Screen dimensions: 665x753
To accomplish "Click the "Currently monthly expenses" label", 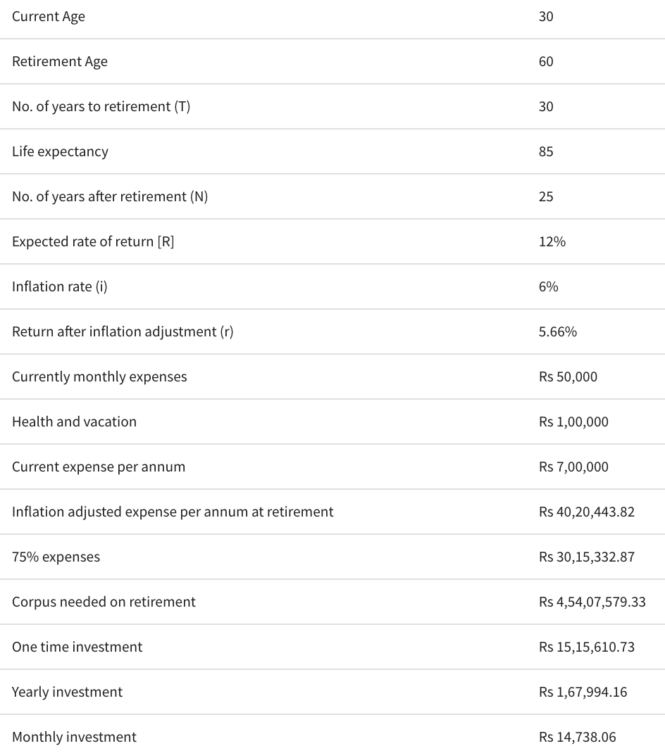I will [x=99, y=377].
